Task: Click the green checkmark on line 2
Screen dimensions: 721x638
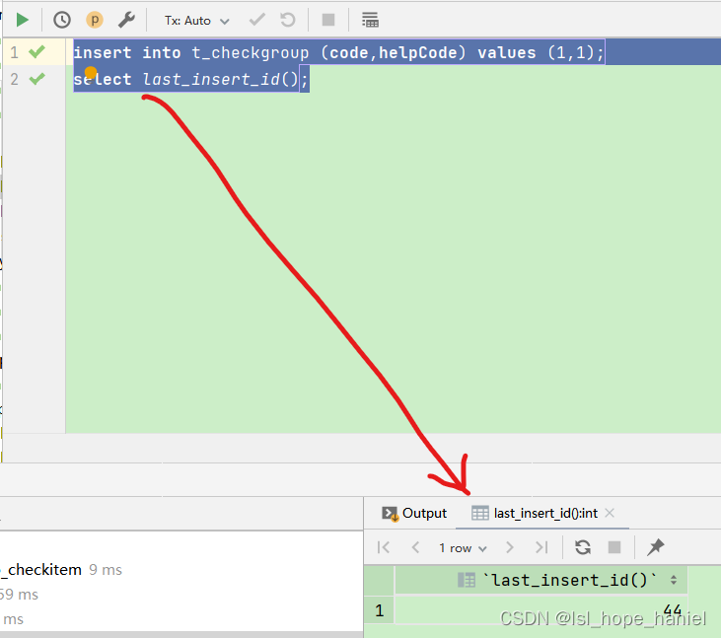Action: 37,79
